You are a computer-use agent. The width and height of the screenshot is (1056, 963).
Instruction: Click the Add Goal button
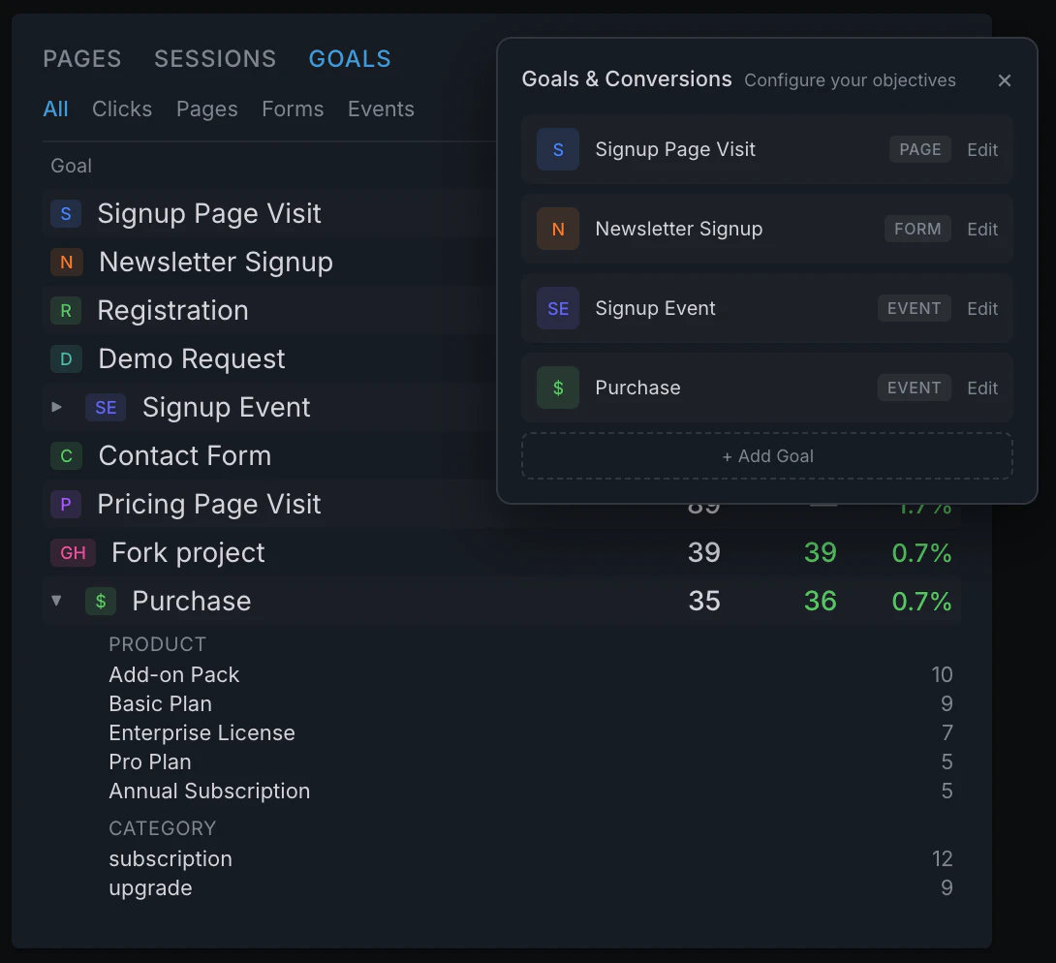pyautogui.click(x=767, y=455)
